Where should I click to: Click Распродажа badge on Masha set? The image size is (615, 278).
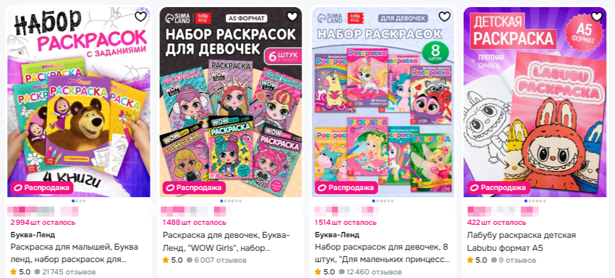42,188
